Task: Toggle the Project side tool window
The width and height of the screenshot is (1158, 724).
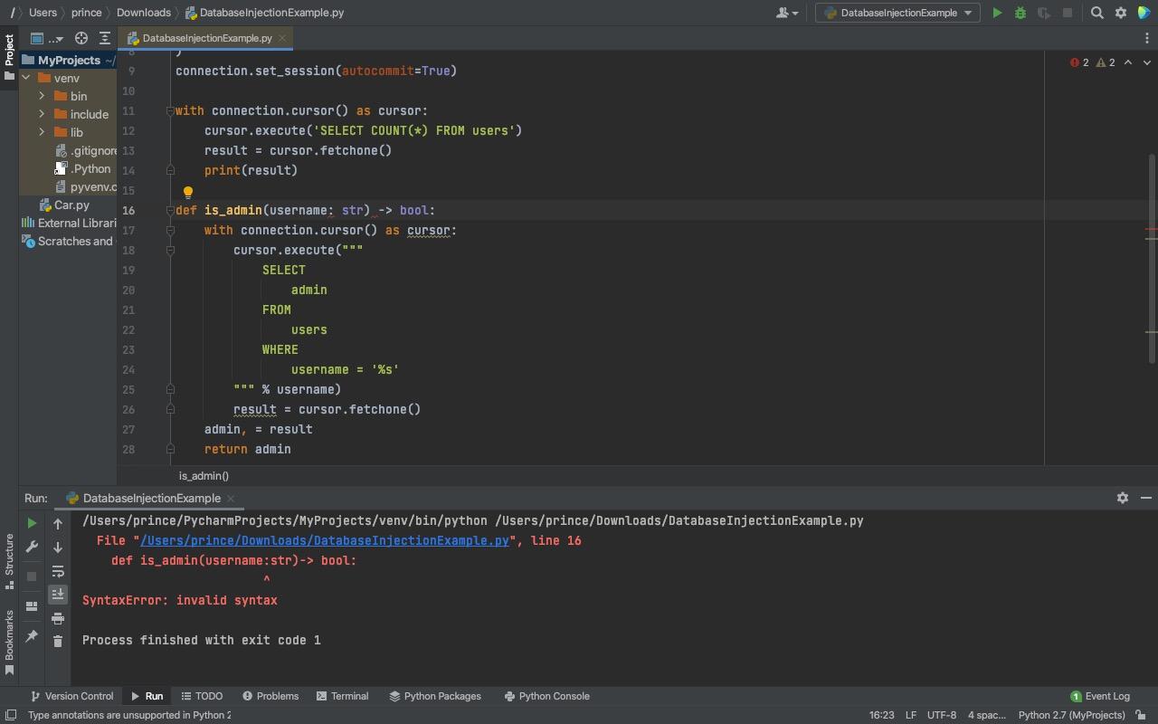Action: pos(9,56)
